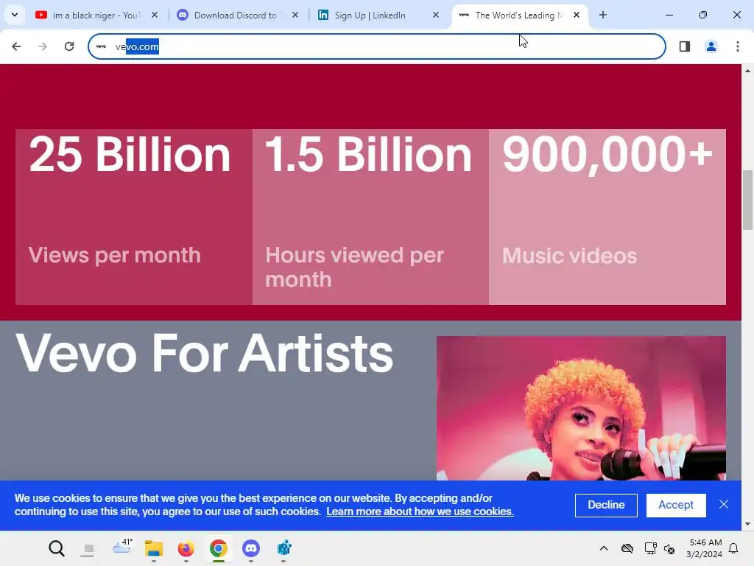
Task: Click the muted volume tray icon
Action: click(x=669, y=548)
